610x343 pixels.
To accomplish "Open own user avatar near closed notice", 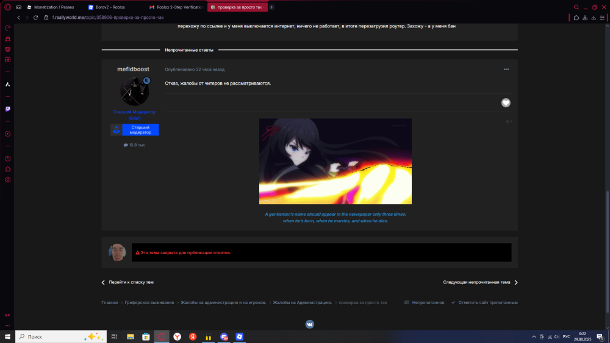I will (x=117, y=252).
